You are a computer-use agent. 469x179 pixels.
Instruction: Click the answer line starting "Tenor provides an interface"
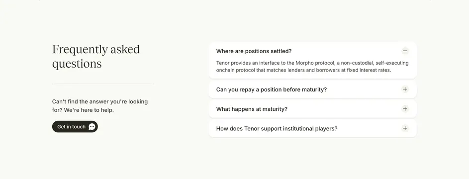click(312, 63)
